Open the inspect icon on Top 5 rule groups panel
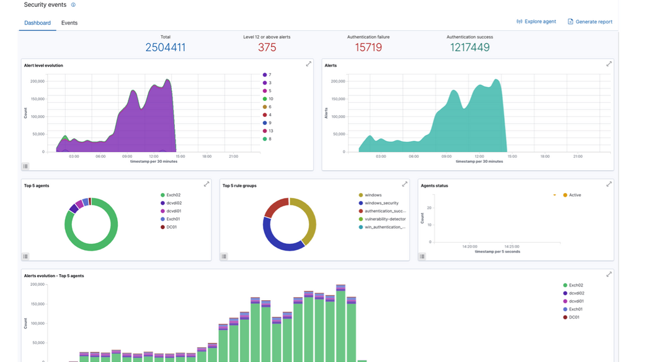Screen dimensions: 645x362 (223, 256)
